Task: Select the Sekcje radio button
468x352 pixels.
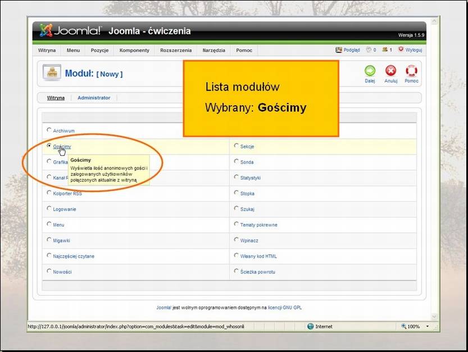Action: (236, 146)
